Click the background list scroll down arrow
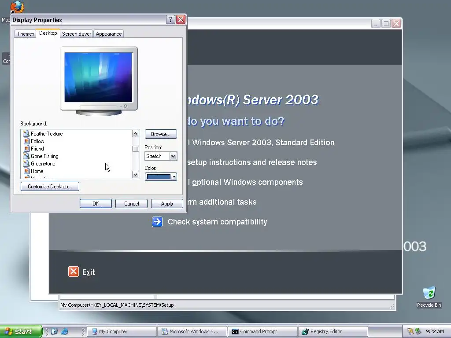Image resolution: width=451 pixels, height=338 pixels. [136, 174]
